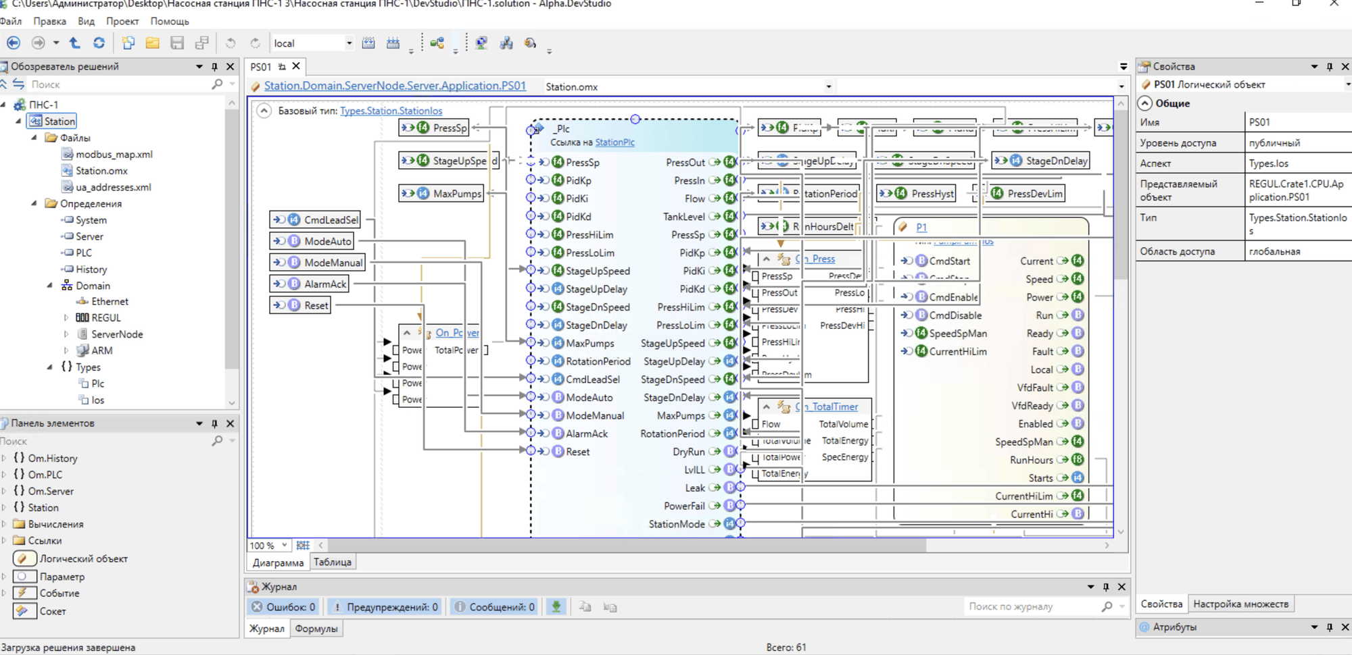Open the Types.Station.StationIos base type link
This screenshot has width=1352, height=655.
[391, 111]
